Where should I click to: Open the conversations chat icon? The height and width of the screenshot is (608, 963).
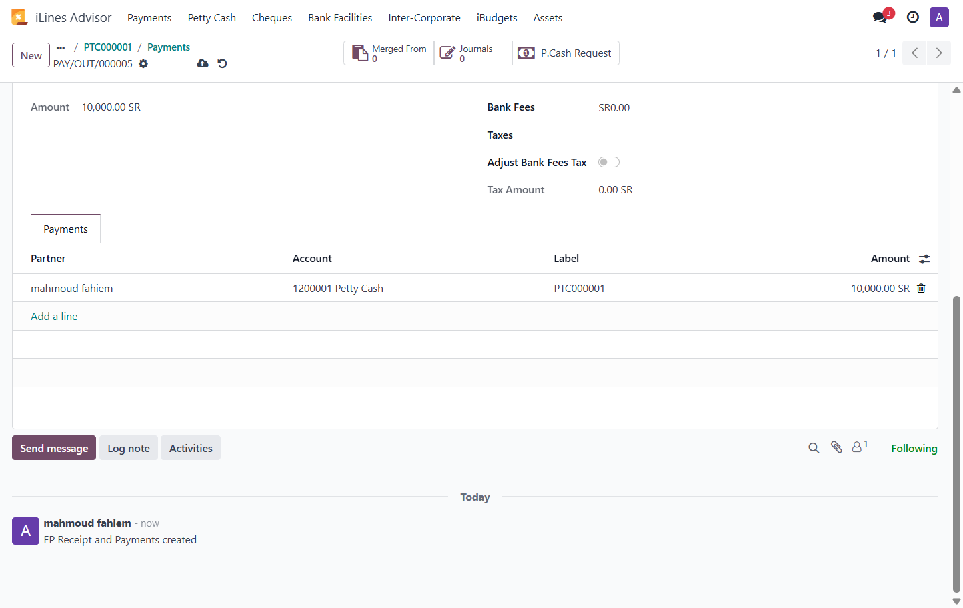(x=880, y=17)
